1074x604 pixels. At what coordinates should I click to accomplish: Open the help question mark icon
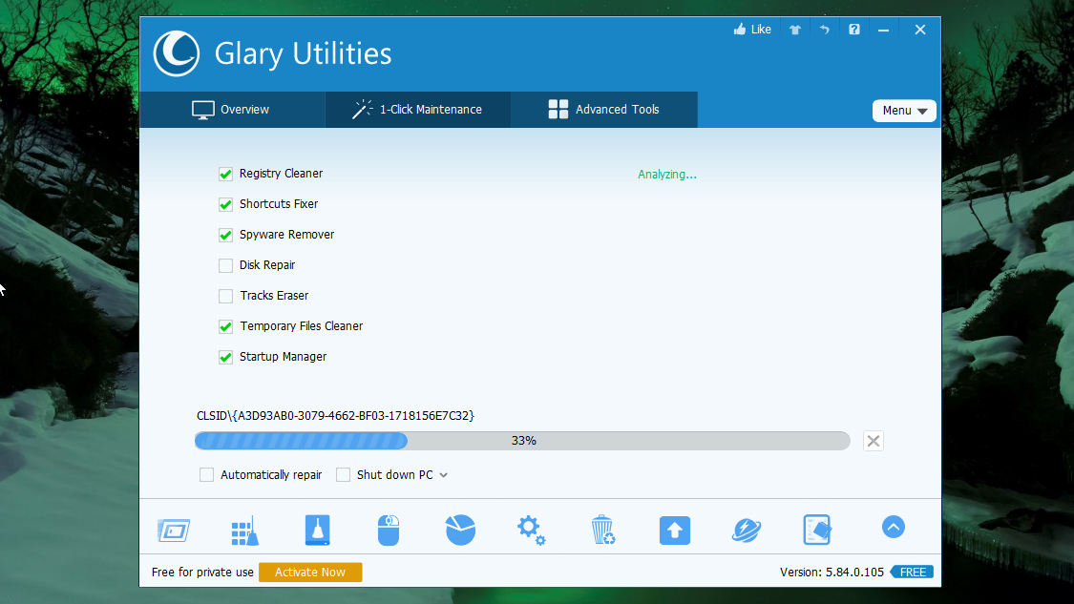[854, 30]
